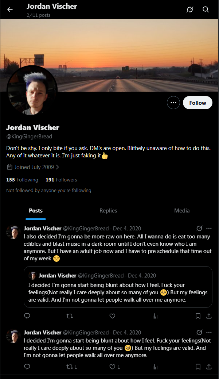
Task: Switch to the Media tab
Action: click(182, 210)
